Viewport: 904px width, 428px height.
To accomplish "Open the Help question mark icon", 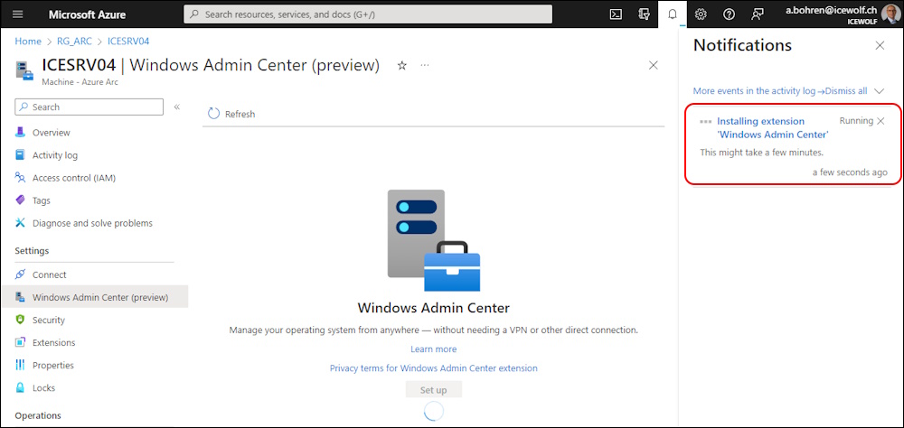I will coord(729,14).
